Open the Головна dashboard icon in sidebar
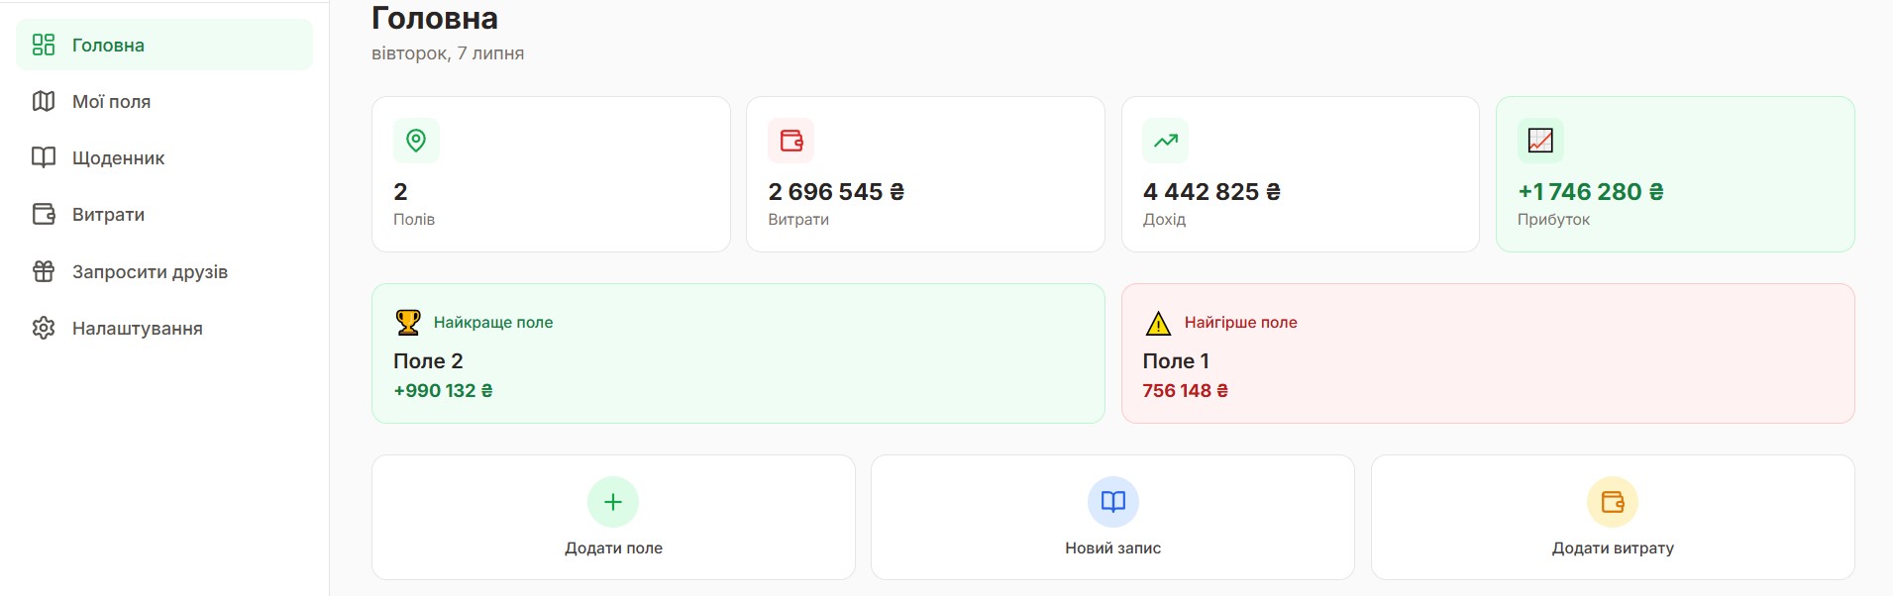 coord(44,45)
